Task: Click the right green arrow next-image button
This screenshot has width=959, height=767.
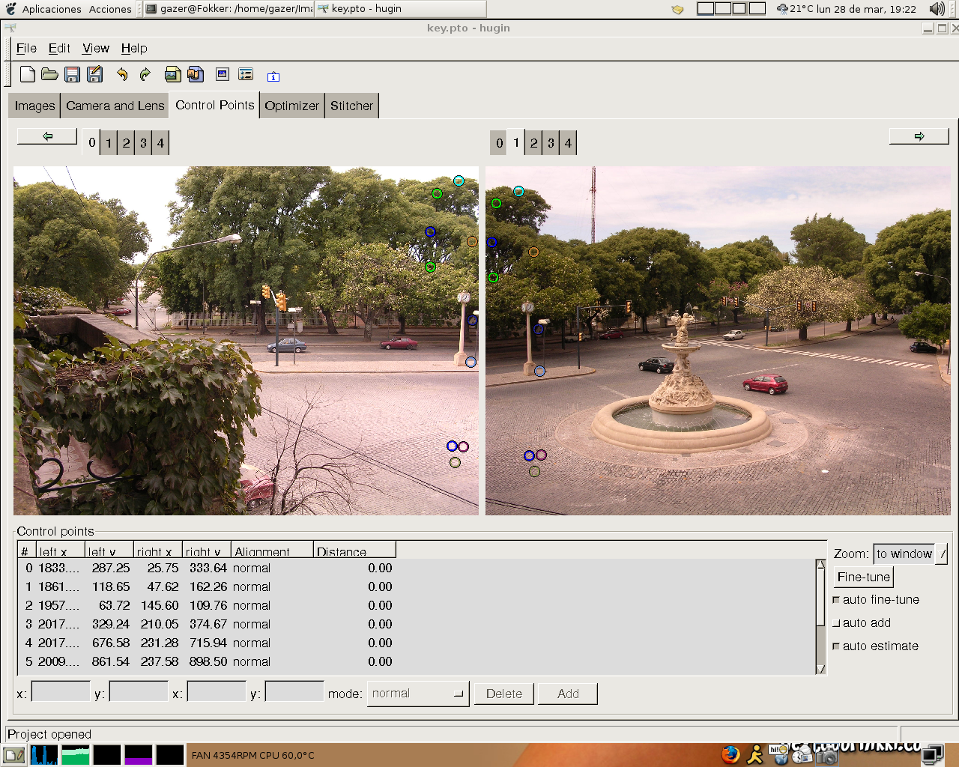Action: point(919,136)
